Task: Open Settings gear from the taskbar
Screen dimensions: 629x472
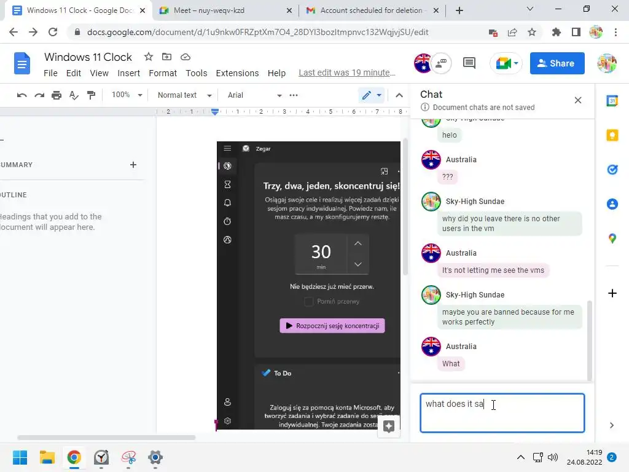Action: [x=155, y=457]
